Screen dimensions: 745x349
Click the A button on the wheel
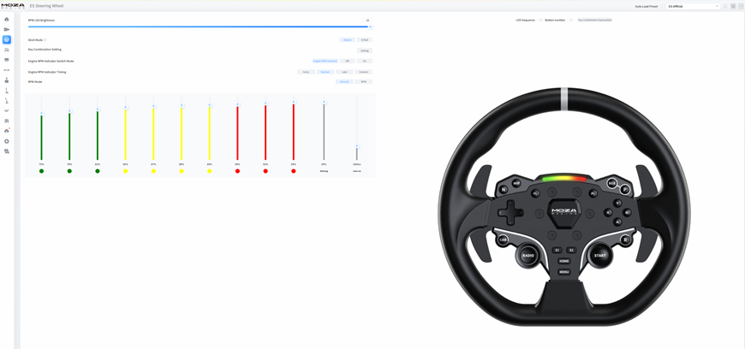click(617, 222)
